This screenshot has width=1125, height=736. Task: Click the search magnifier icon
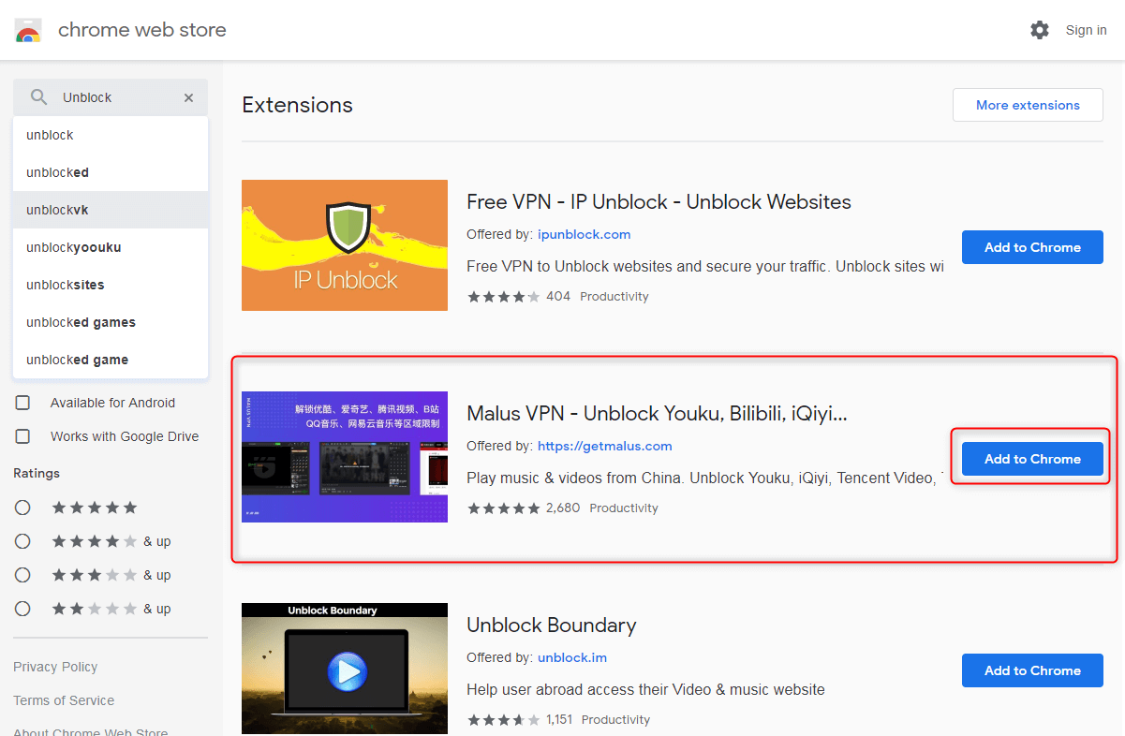click(x=38, y=97)
